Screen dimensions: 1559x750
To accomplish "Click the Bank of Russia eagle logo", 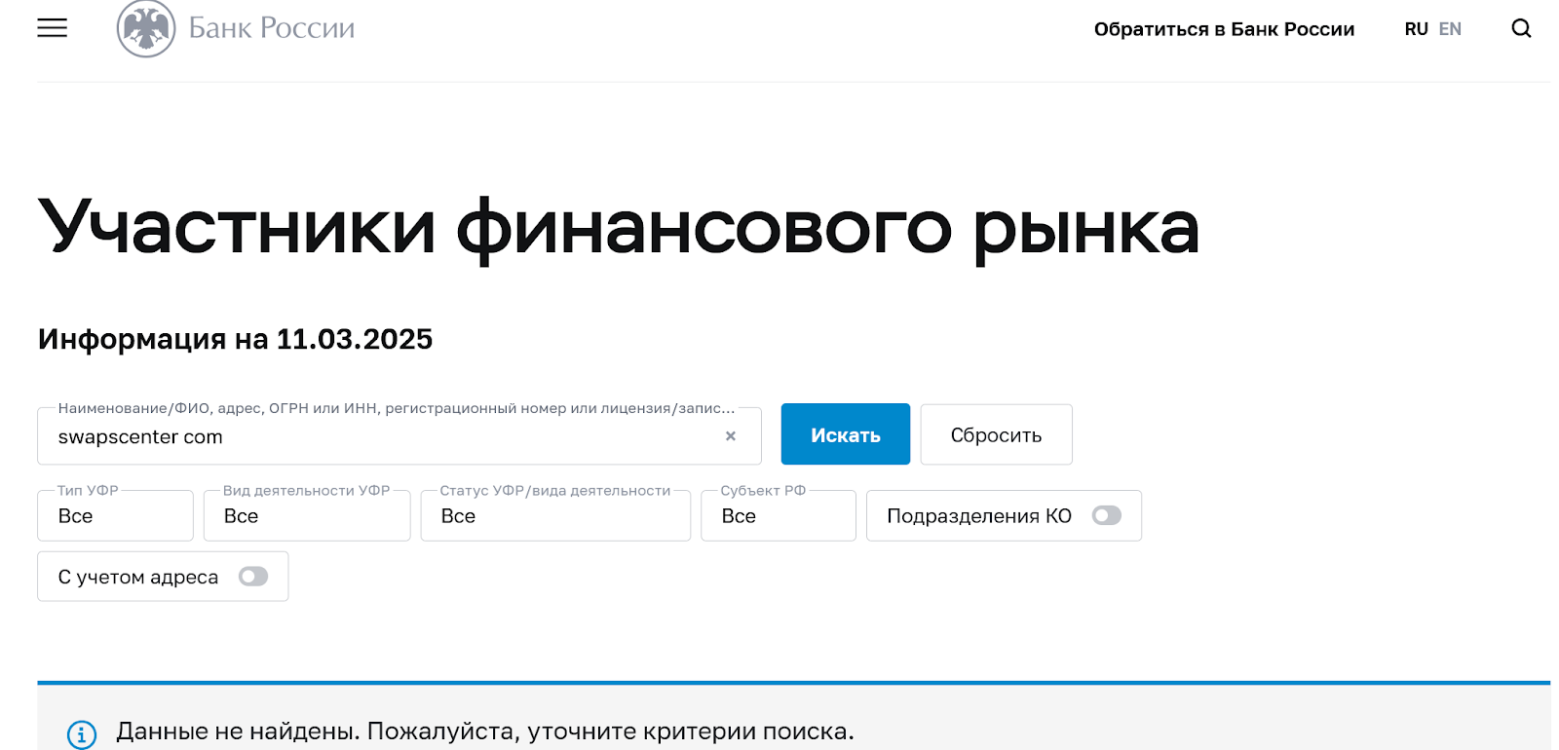I will 146,28.
